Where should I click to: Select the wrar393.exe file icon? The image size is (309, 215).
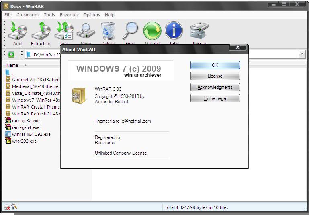tap(8, 141)
